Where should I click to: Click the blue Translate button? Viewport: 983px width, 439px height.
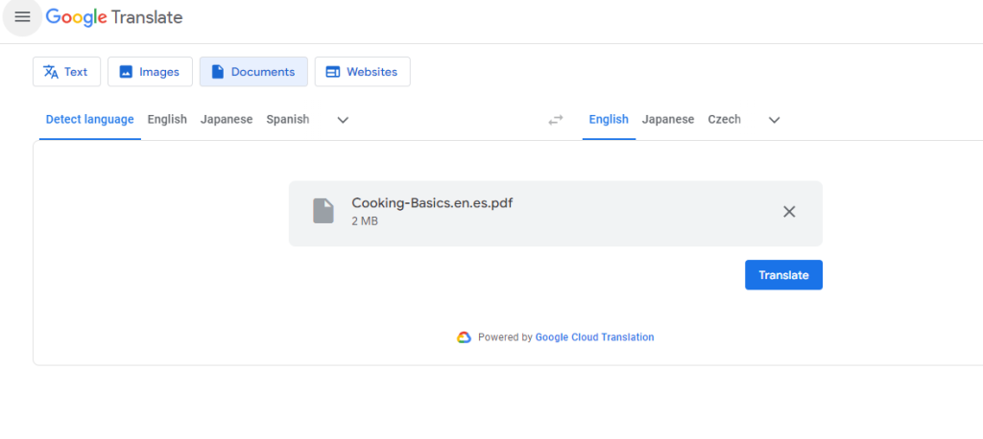click(783, 275)
